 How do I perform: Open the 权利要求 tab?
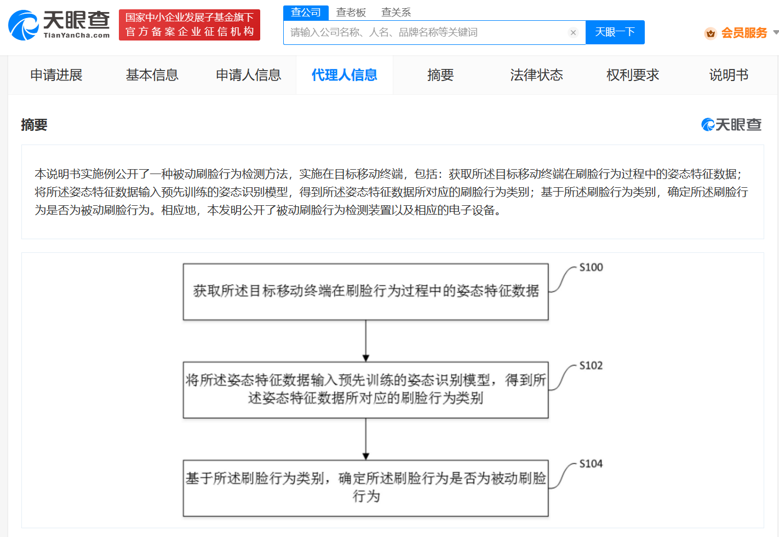pos(633,75)
